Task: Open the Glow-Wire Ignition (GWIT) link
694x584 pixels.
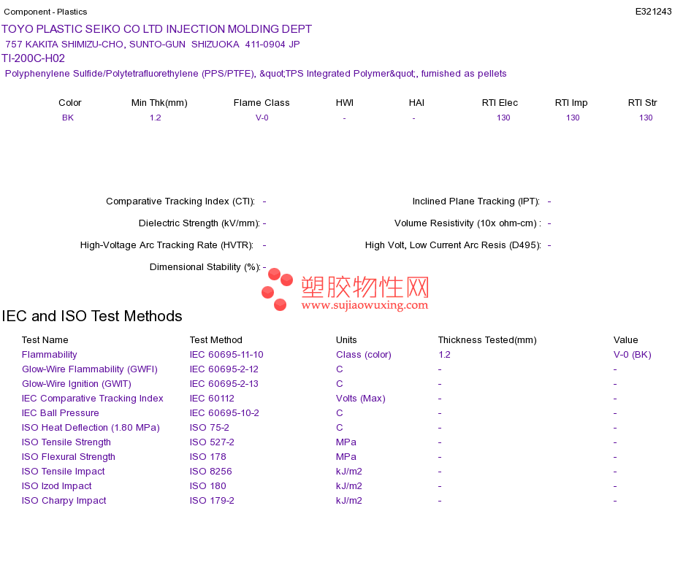Action: point(77,383)
